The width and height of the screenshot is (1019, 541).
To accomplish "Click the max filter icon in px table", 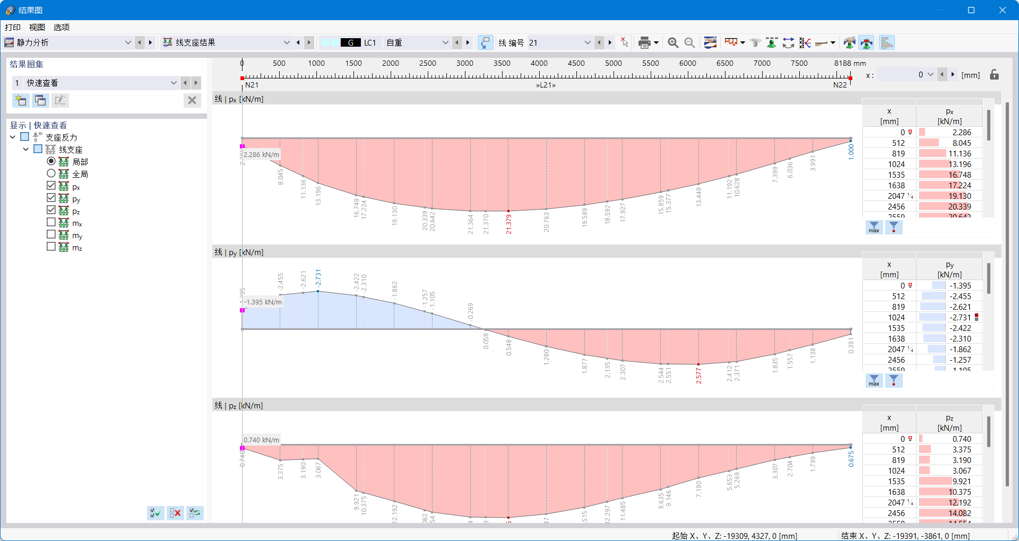I will tap(874, 228).
